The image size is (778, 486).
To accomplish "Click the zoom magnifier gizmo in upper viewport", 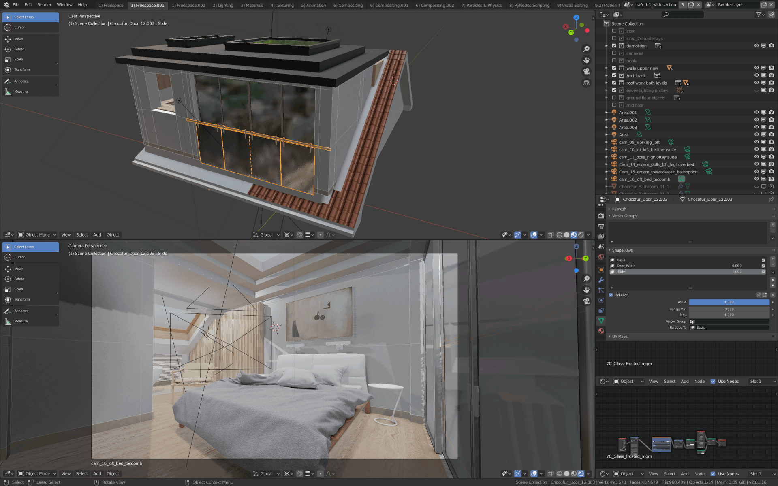I will coord(586,49).
